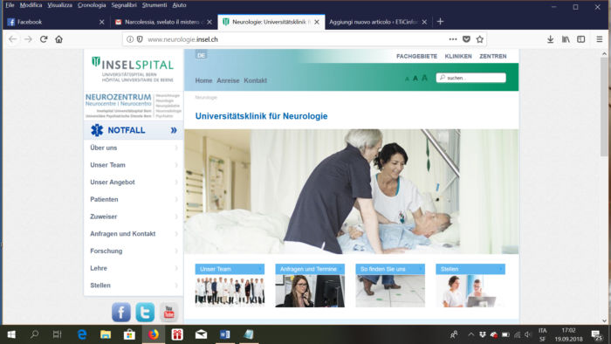611x344 pixels.
Task: Open the FACHGEBIETE link
Action: click(416, 56)
